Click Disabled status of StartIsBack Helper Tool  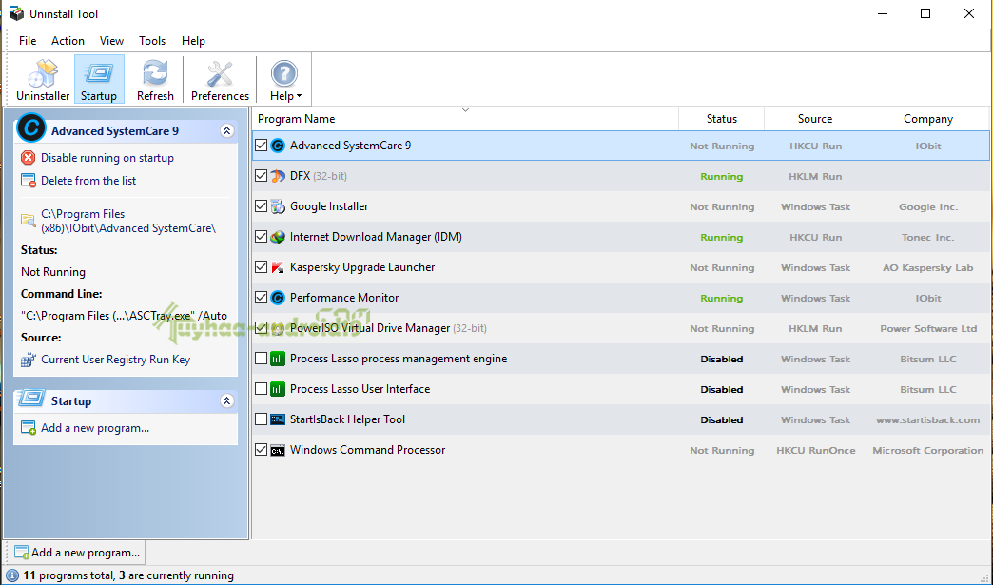pos(721,419)
